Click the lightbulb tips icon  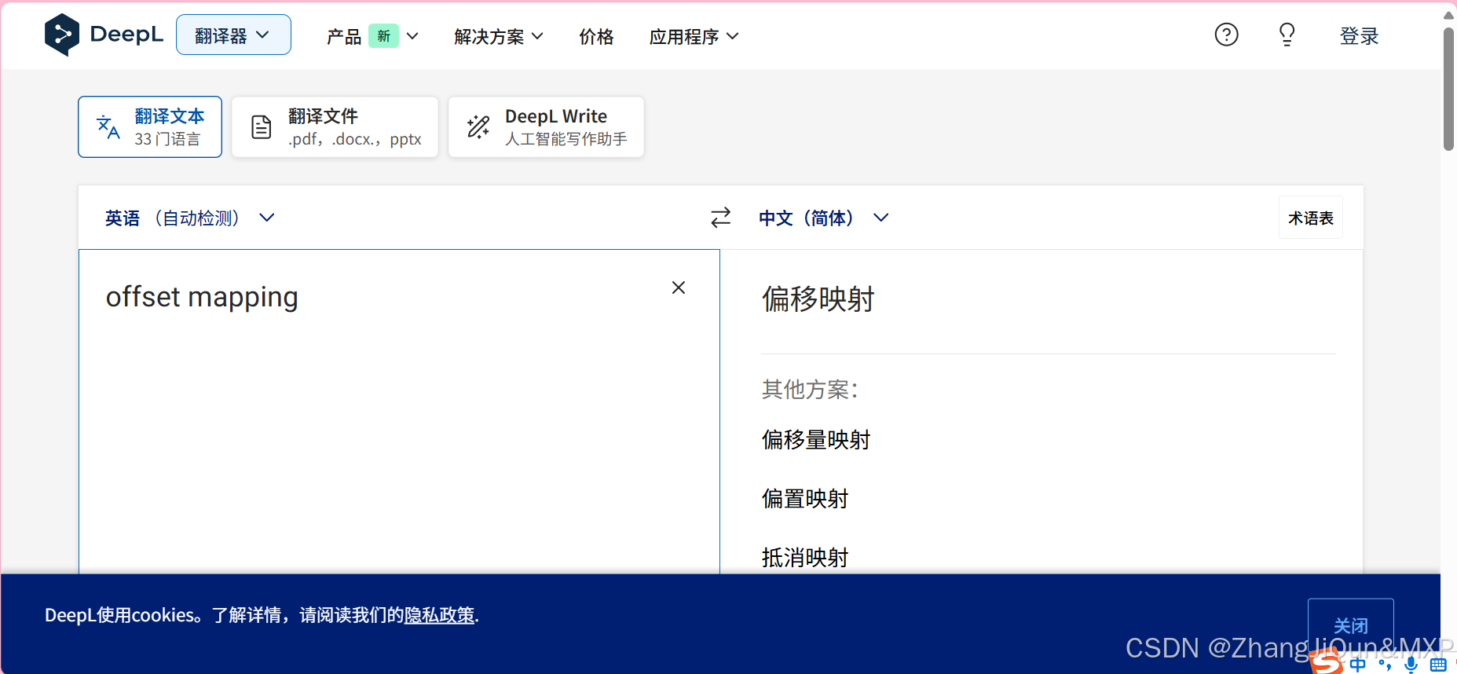tap(1287, 35)
